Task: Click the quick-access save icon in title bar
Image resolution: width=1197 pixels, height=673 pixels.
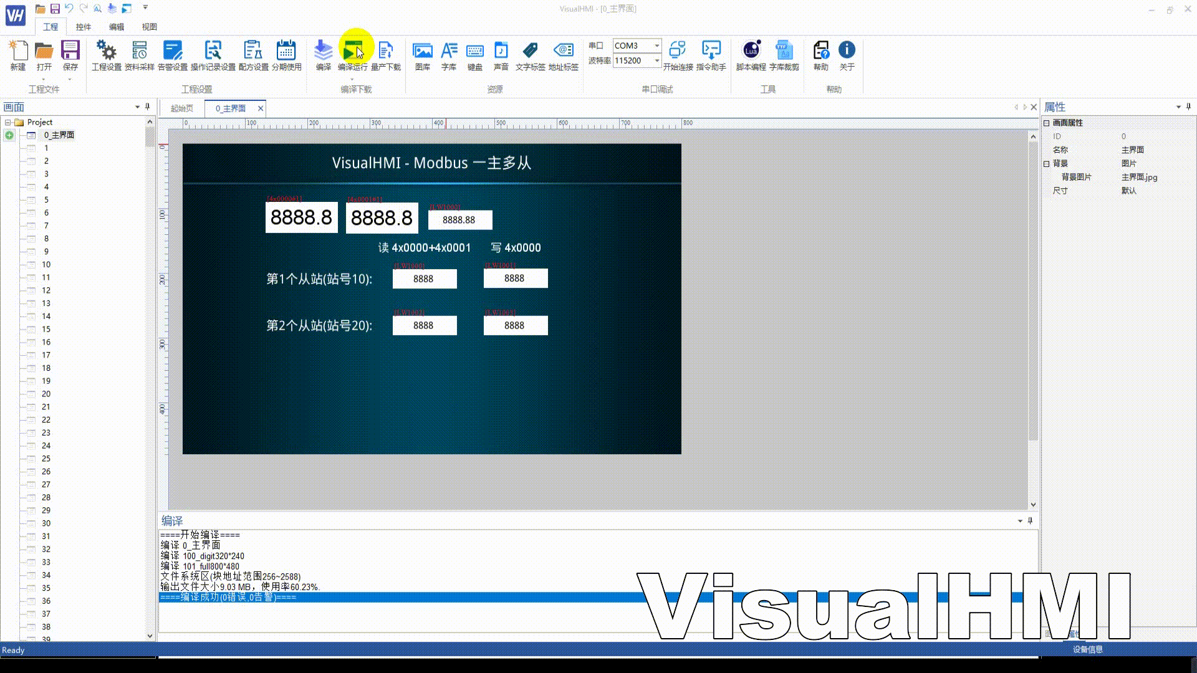Action: 55,8
